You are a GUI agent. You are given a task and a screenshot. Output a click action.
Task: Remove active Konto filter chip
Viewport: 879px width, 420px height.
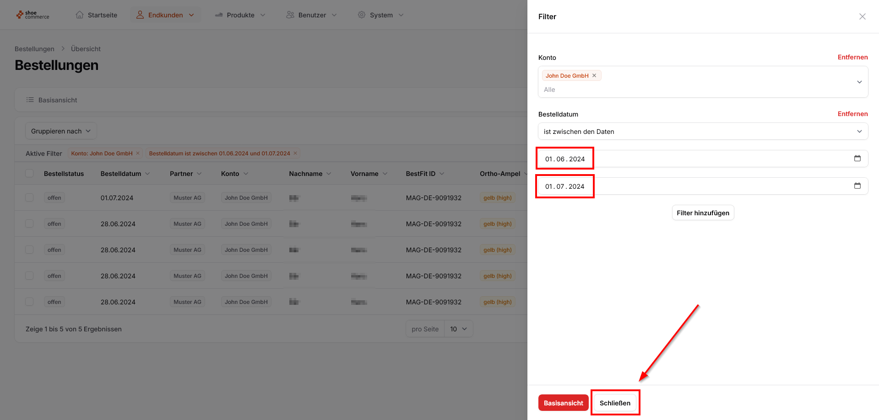pyautogui.click(x=138, y=154)
